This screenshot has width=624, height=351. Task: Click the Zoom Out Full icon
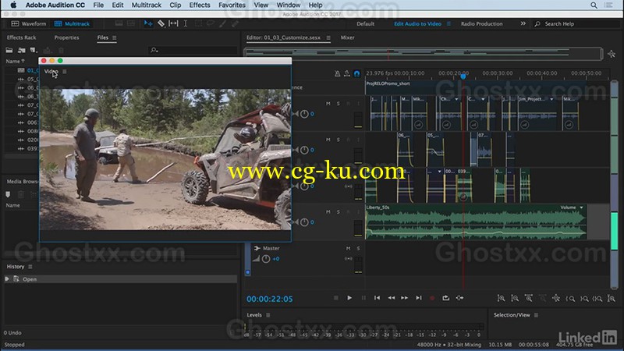point(556,298)
